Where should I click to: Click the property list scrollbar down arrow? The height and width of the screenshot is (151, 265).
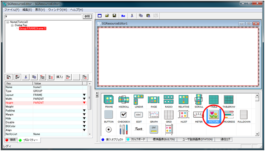90,134
